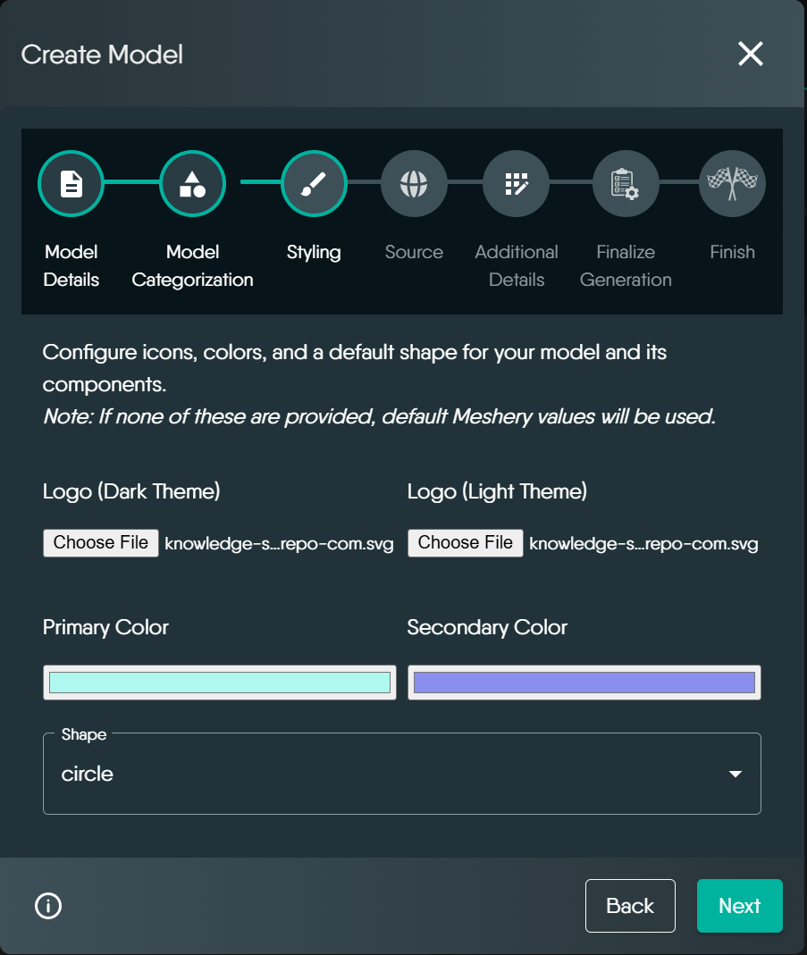The height and width of the screenshot is (955, 807).
Task: Click the Source step label
Action: pyautogui.click(x=414, y=252)
